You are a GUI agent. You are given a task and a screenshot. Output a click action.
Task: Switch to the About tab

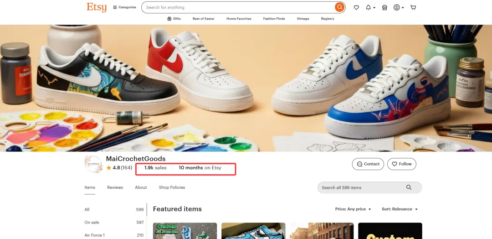(x=141, y=187)
